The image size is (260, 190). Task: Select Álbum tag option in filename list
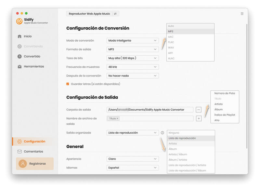(x=225, y=109)
